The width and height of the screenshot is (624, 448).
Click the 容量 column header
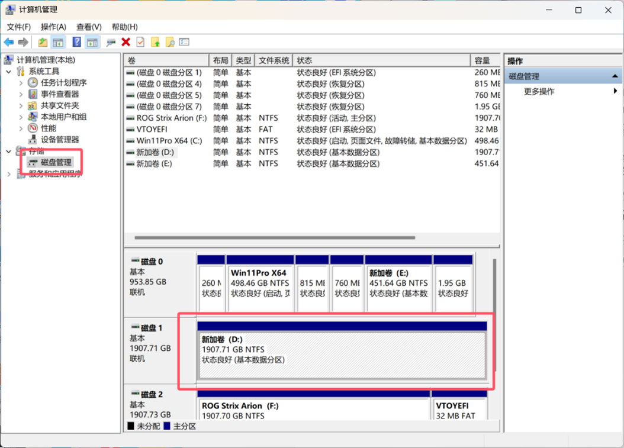[x=483, y=61]
